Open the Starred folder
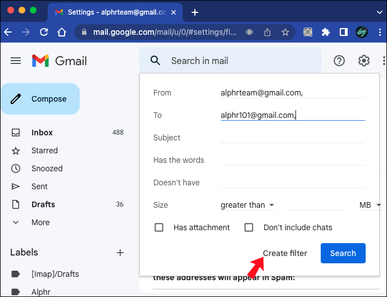The height and width of the screenshot is (297, 387). 44,150
